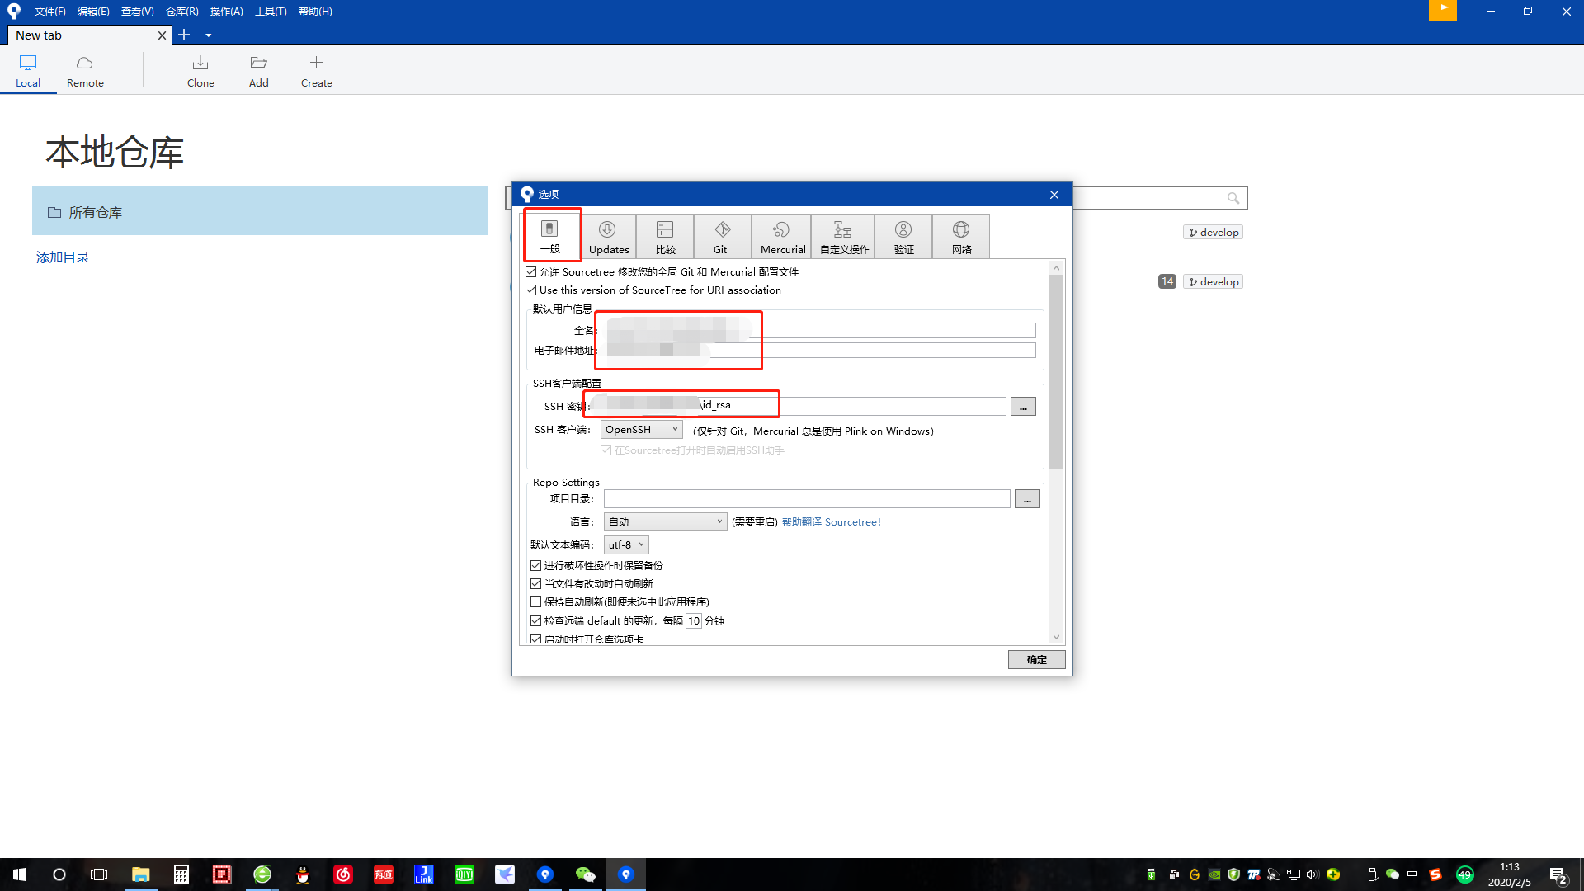Open the 一般 (General) options tab

550,237
